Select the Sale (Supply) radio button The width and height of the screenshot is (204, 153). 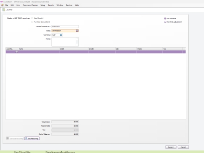point(32,18)
